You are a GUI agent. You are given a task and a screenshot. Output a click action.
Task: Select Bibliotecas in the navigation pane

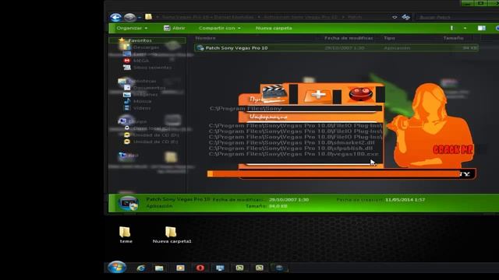click(x=142, y=81)
